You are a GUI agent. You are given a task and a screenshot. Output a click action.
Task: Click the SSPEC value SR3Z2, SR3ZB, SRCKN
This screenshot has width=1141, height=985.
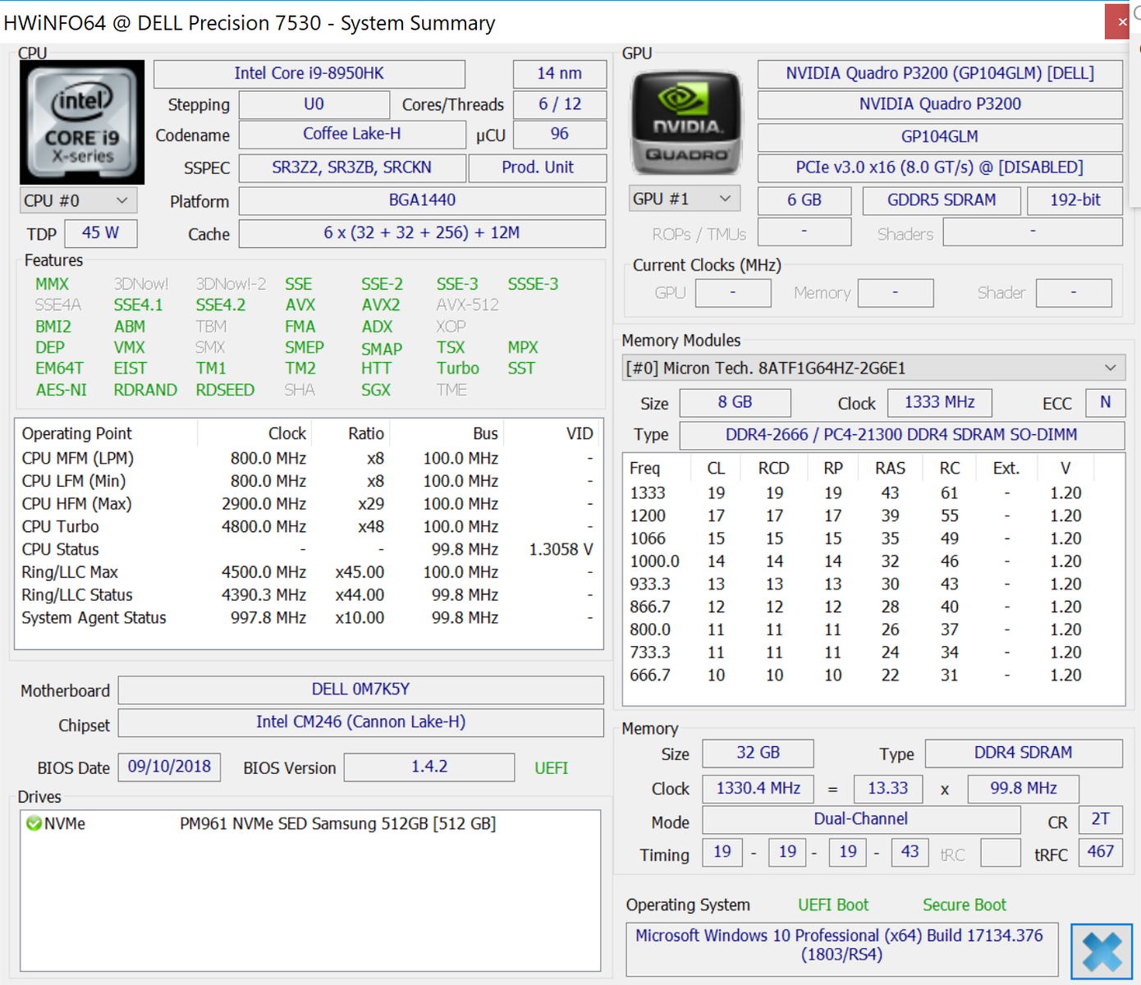tap(352, 168)
